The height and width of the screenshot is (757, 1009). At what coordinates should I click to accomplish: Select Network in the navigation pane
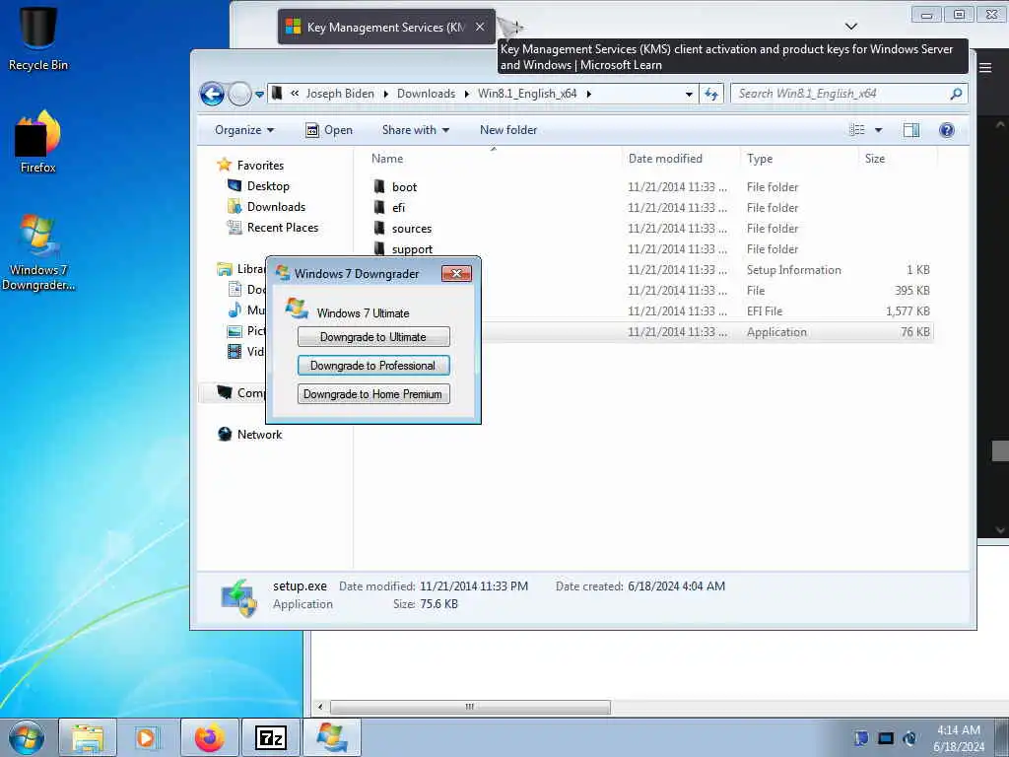259,435
